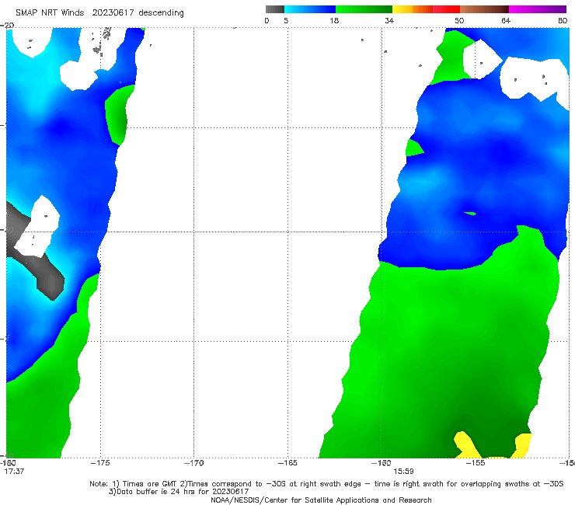Click the longitude label '-155'
Viewport: 575px width, 505px height.
476,463
